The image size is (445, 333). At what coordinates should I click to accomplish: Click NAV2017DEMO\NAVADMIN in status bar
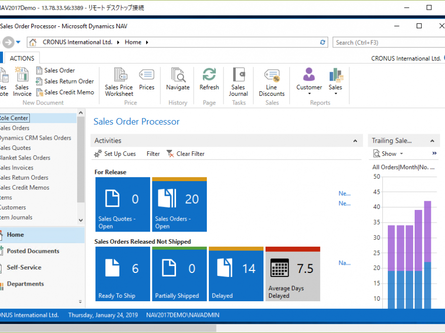click(183, 315)
